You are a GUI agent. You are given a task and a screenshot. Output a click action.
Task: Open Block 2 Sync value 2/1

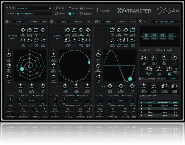81,109
